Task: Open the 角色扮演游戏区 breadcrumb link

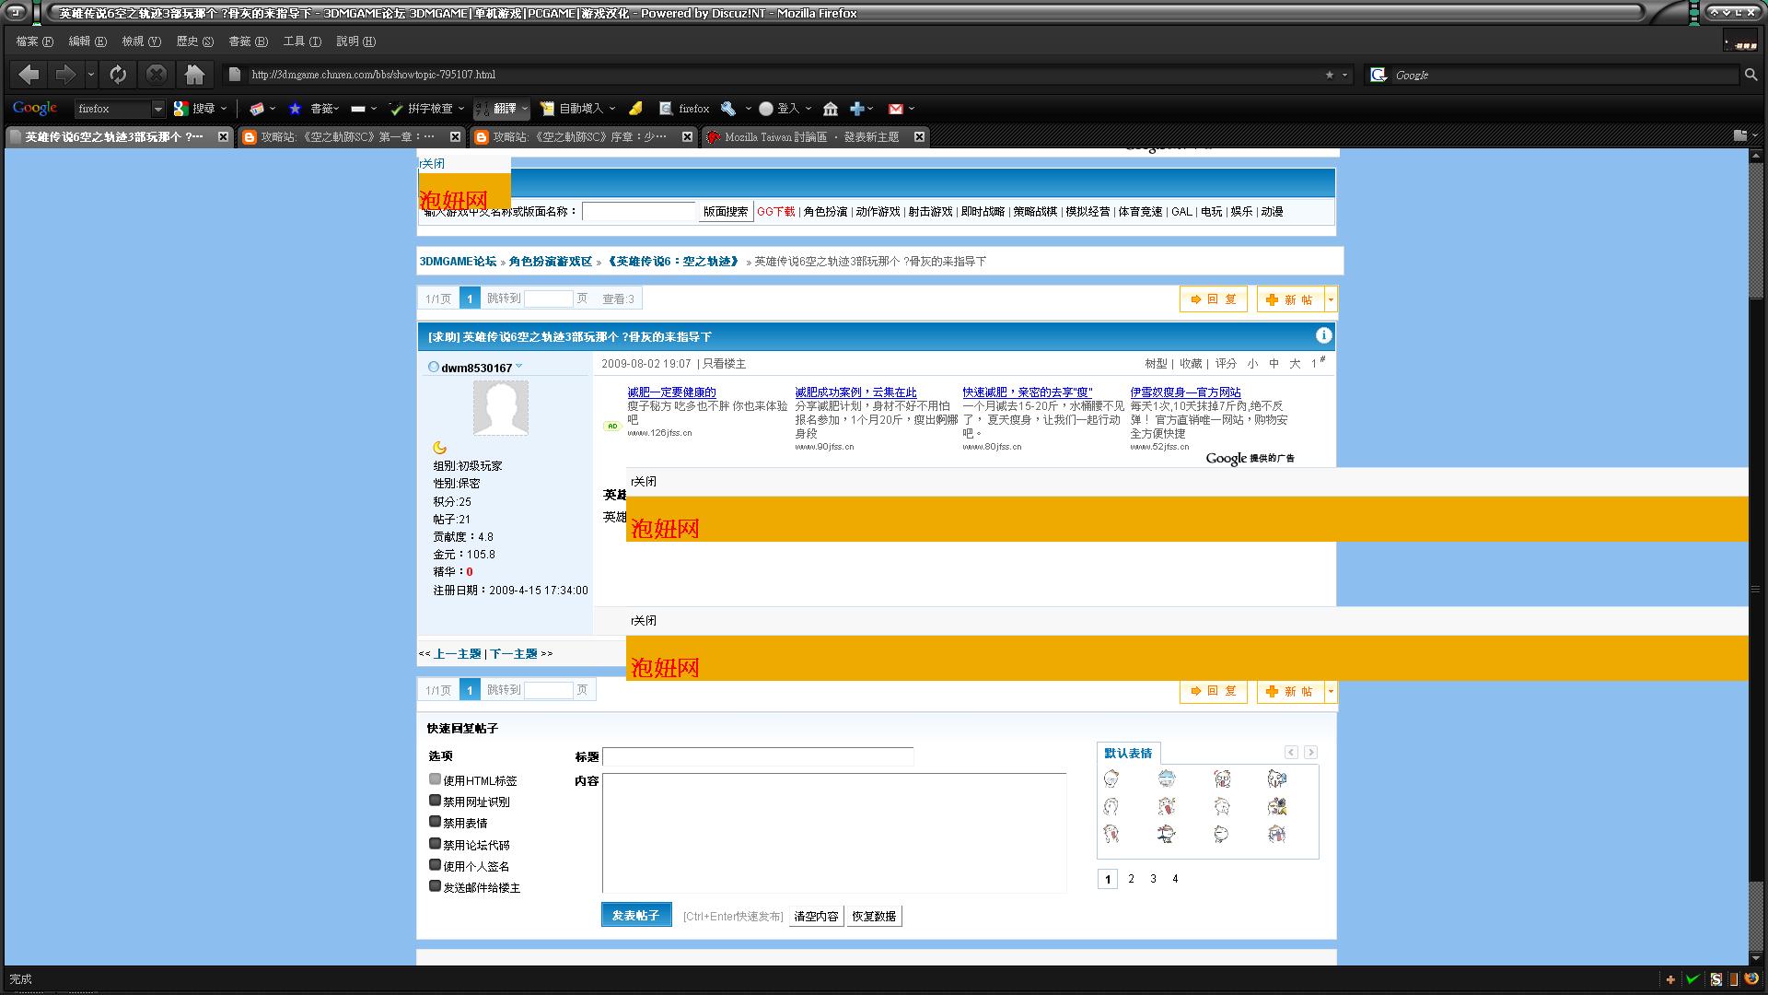Action: 550,262
